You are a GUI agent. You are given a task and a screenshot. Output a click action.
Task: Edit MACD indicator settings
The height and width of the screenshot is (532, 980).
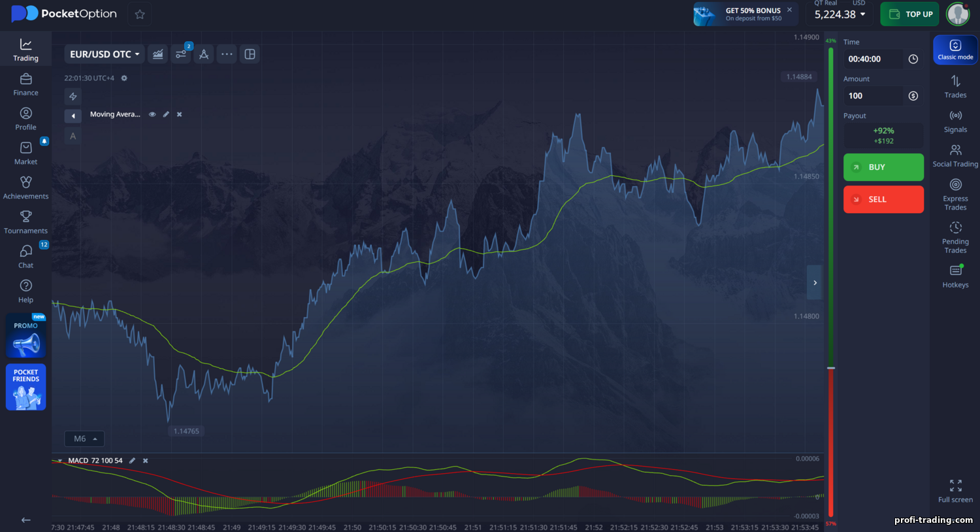132,461
